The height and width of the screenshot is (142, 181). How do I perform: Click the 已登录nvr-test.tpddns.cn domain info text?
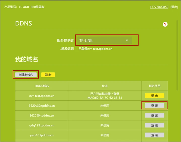pos(96,49)
